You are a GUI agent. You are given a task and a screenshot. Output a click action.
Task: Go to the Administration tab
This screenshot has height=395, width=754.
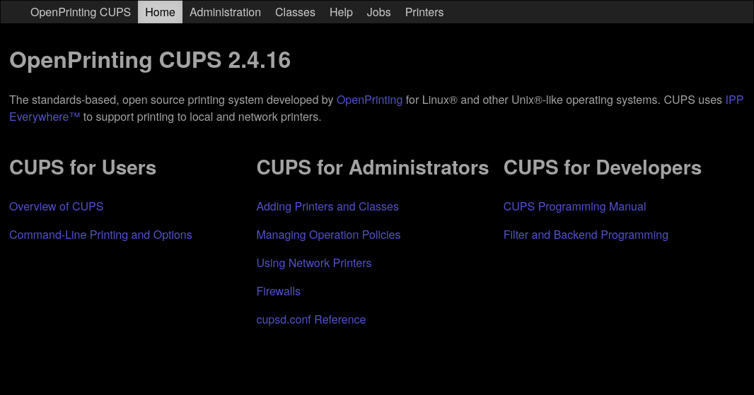tap(225, 12)
